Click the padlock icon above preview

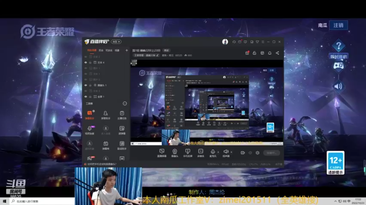click(x=254, y=53)
